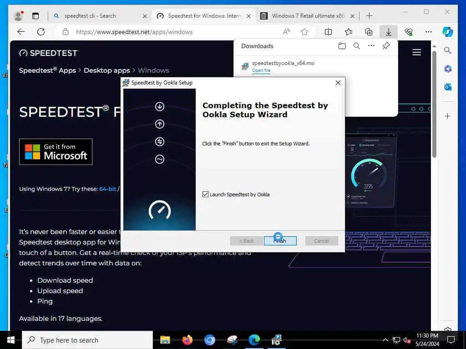Go back to previous page
The height and width of the screenshot is (349, 466).
(x=21, y=32)
